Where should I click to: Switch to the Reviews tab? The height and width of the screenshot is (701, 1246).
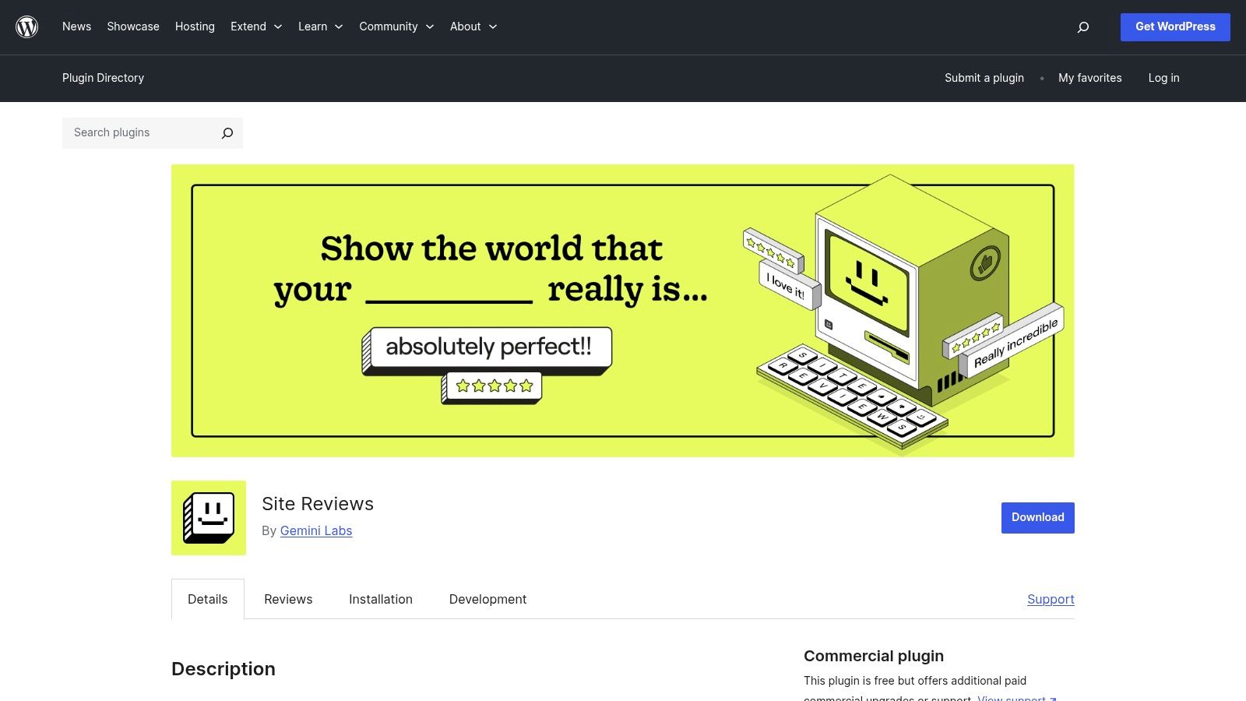tap(288, 599)
